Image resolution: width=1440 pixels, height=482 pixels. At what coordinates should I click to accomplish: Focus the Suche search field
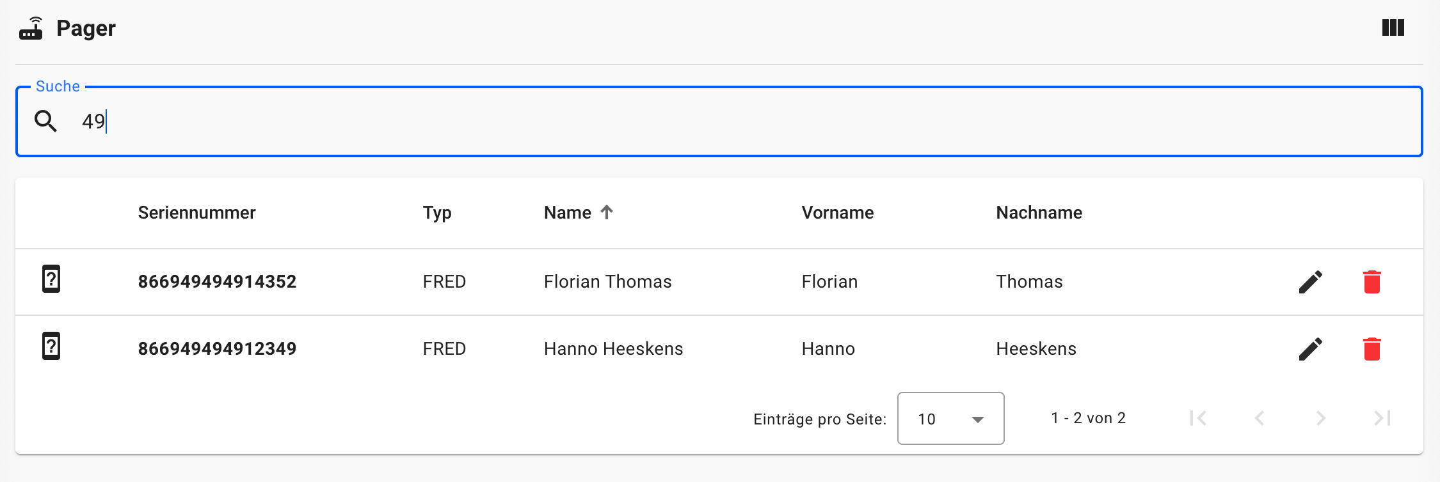tap(704, 121)
